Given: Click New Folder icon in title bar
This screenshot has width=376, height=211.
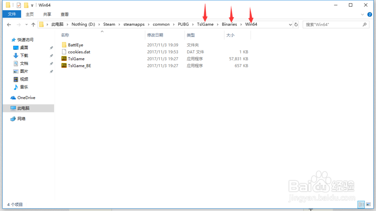Looking at the screenshot, I should coord(26,5).
